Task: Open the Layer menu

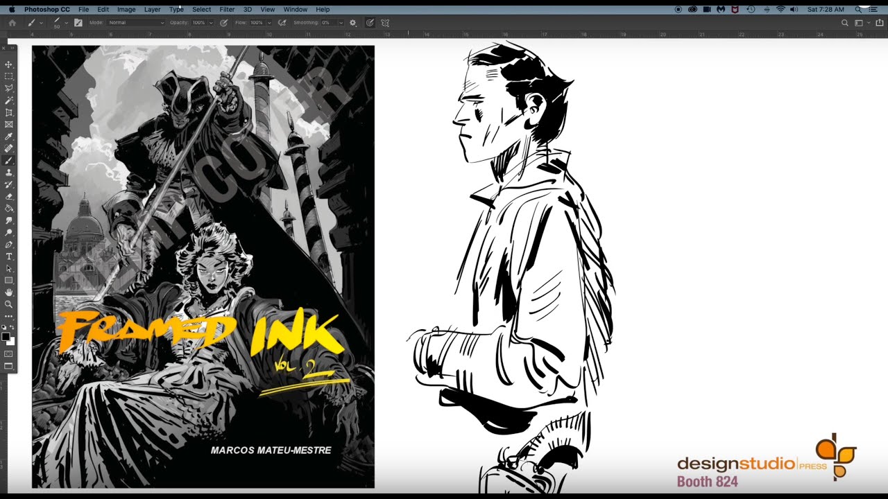Action: point(152,10)
